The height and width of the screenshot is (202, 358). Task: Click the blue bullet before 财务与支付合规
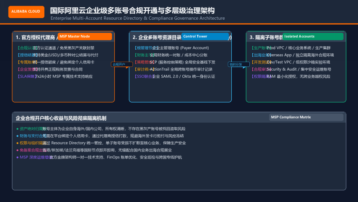point(17,136)
